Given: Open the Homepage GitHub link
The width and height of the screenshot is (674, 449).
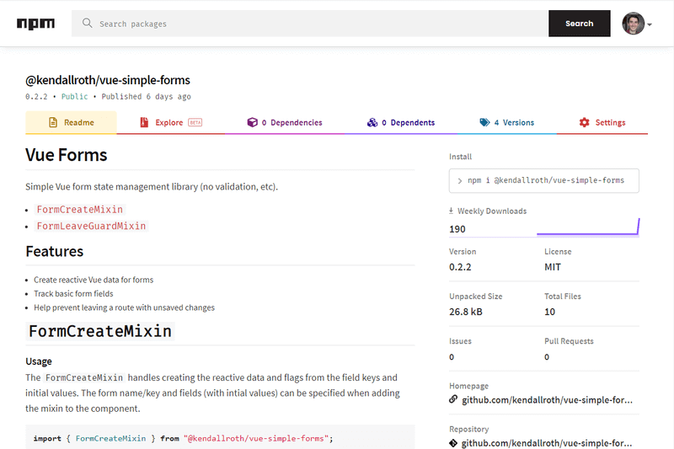Looking at the screenshot, I should 547,399.
